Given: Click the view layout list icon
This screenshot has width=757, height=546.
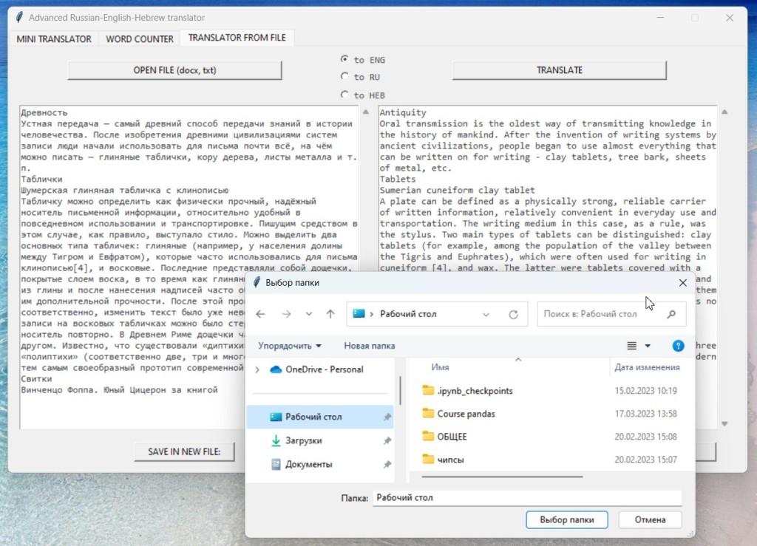Looking at the screenshot, I should [x=631, y=345].
